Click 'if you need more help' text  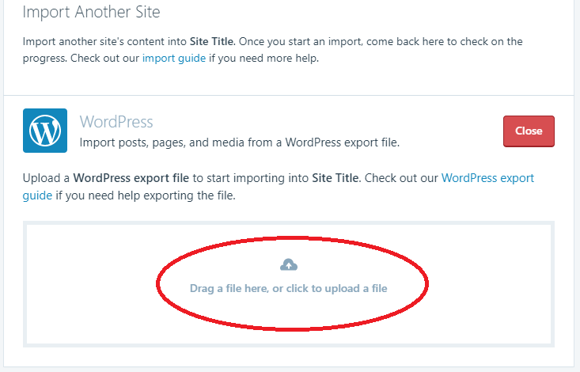pyautogui.click(x=263, y=58)
